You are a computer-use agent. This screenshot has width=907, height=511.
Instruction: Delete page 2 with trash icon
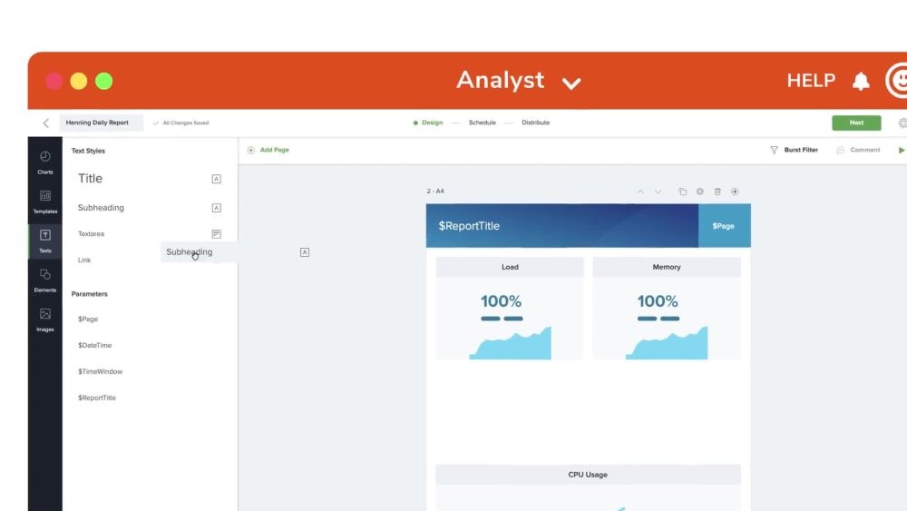(717, 192)
